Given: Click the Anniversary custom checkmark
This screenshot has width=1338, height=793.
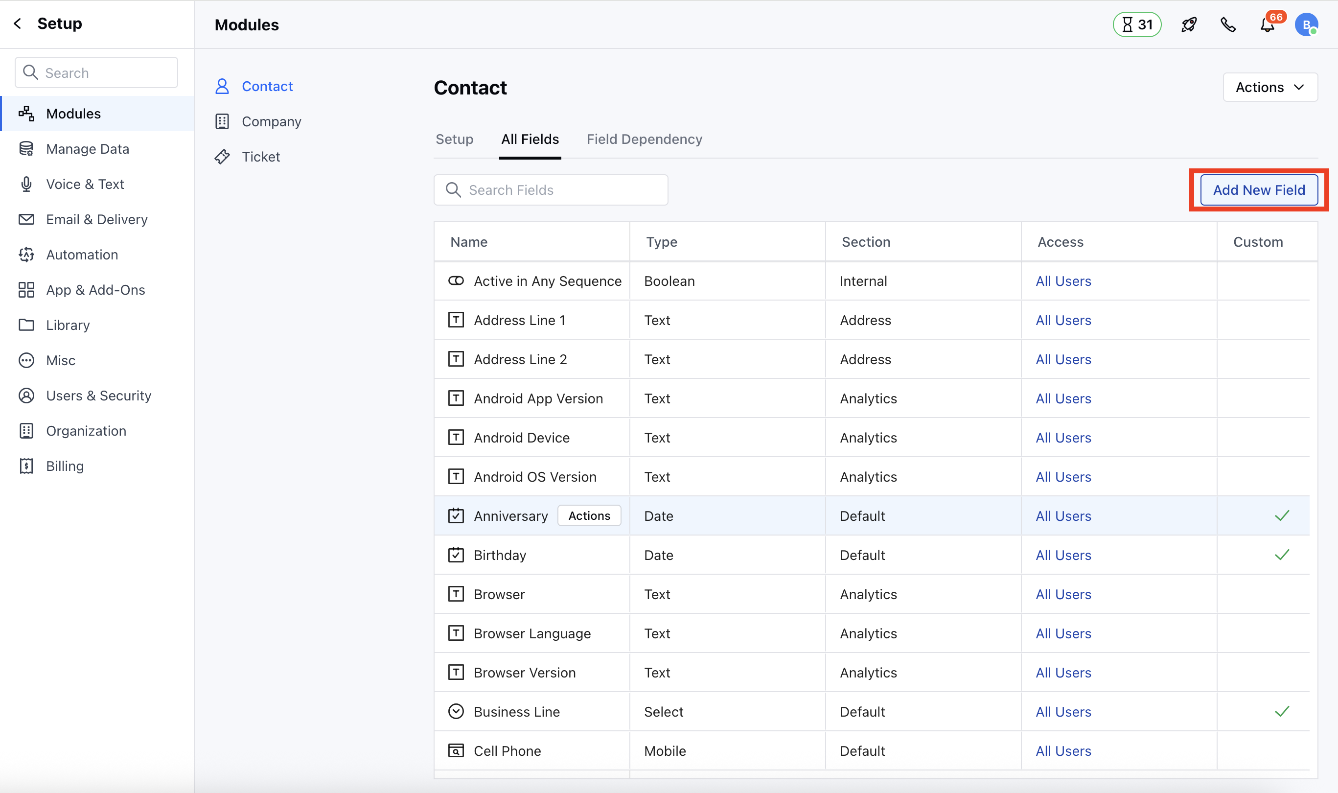Looking at the screenshot, I should coord(1281,515).
